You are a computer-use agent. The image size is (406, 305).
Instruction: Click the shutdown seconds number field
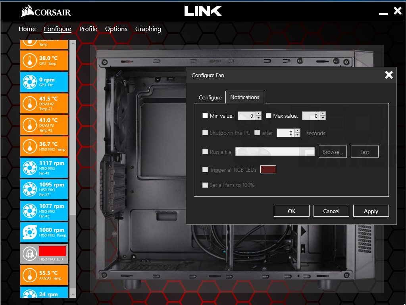tap(286, 133)
